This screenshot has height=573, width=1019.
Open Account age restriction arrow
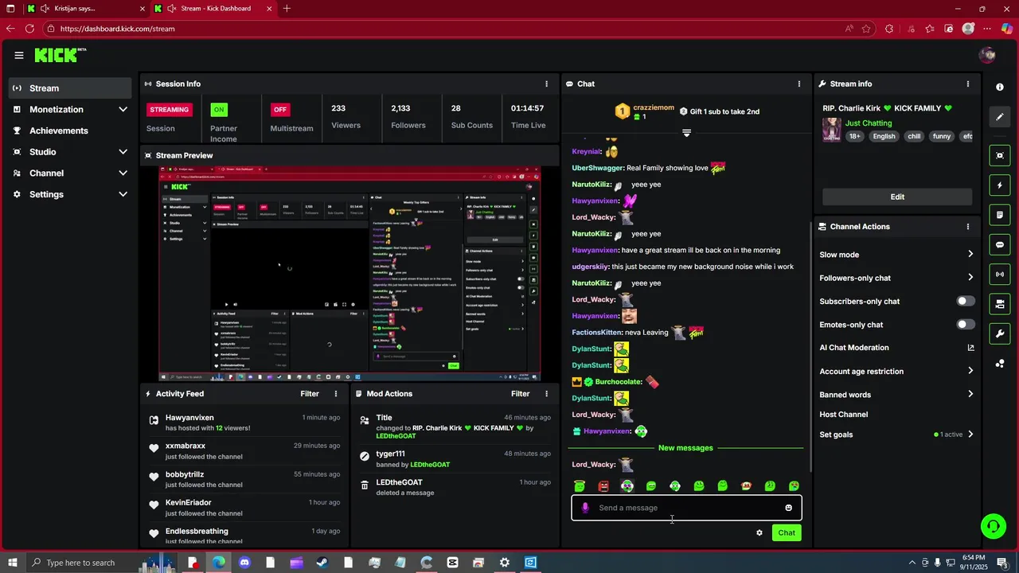coord(970,371)
